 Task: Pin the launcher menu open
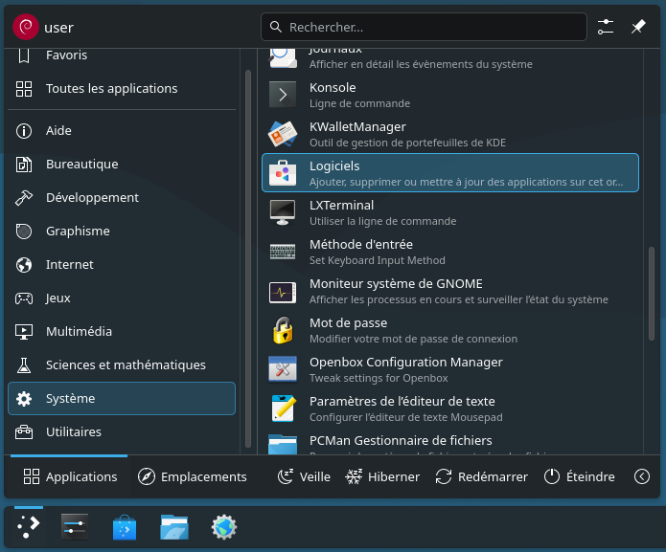click(638, 27)
